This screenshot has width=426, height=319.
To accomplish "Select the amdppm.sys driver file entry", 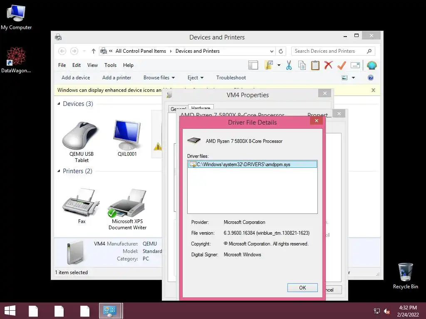I will 253,164.
